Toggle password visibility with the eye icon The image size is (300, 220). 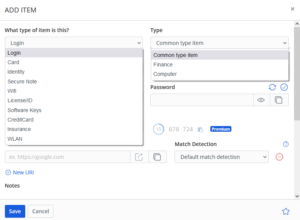pos(261,100)
